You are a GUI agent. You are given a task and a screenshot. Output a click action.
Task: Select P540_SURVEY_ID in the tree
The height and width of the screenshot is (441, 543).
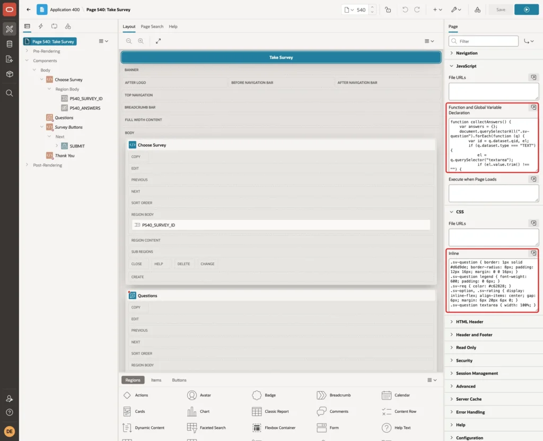86,99
